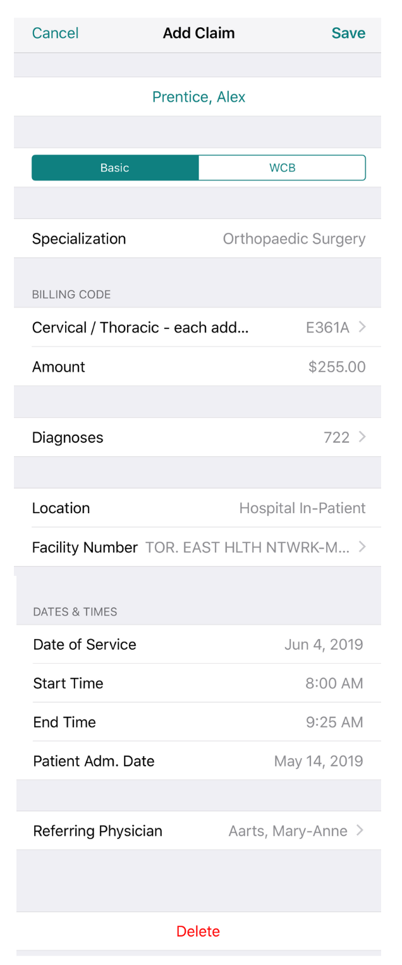
Task: Save the claim
Action: pyautogui.click(x=348, y=34)
